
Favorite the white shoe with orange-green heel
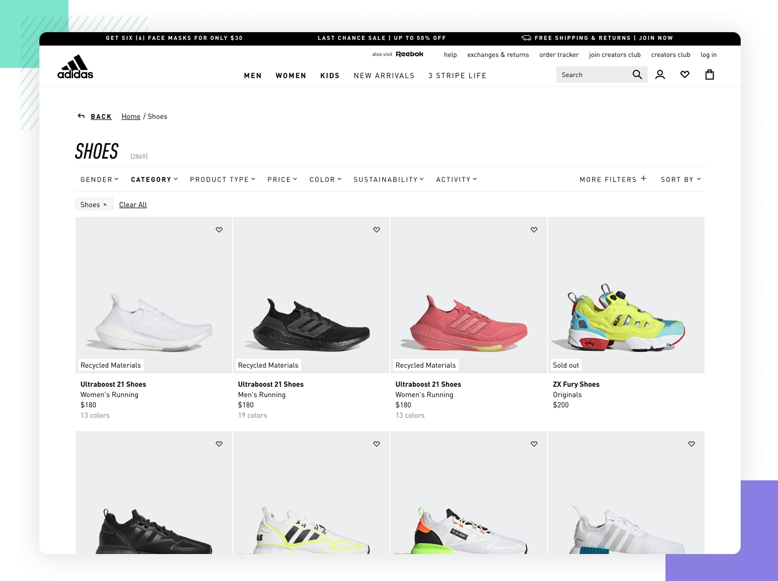point(534,444)
